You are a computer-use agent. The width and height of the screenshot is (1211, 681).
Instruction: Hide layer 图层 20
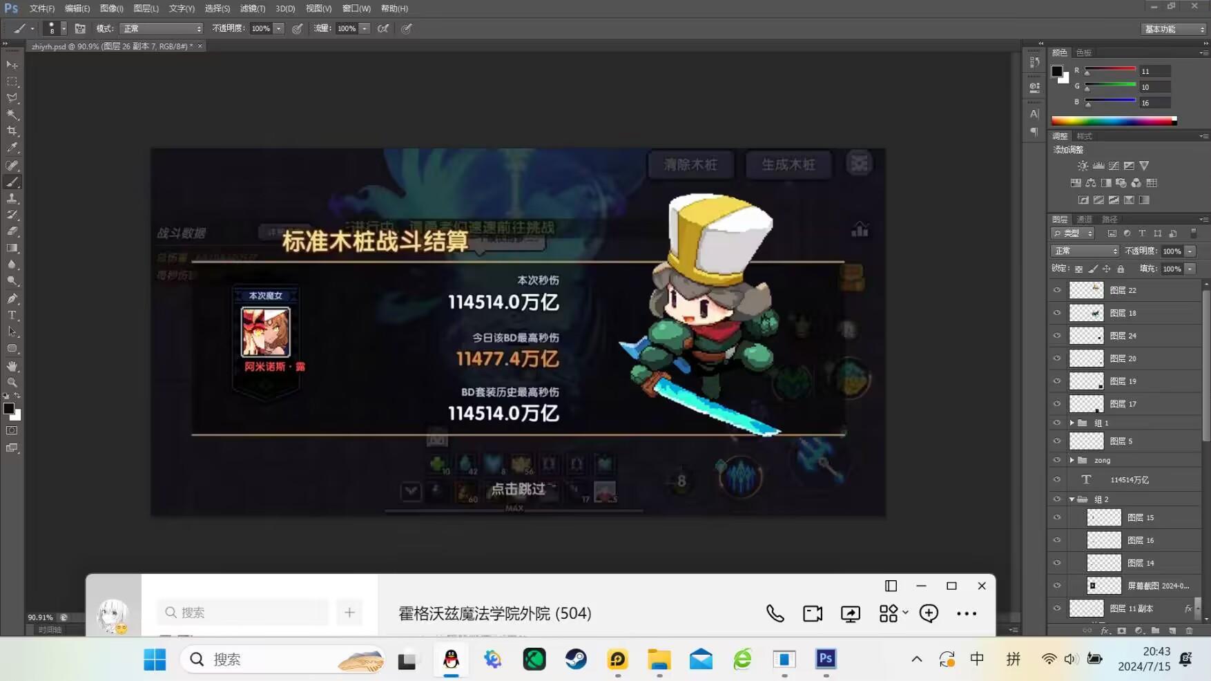(x=1056, y=358)
